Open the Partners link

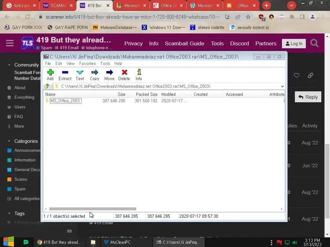(266, 43)
